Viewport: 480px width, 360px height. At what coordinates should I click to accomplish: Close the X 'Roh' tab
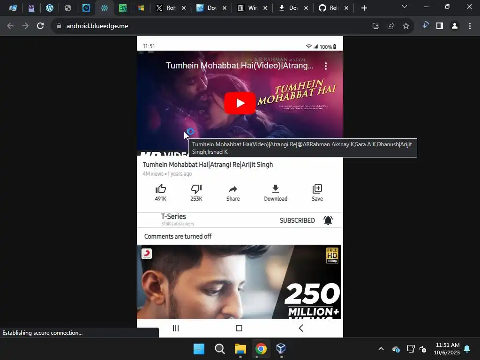184,8
